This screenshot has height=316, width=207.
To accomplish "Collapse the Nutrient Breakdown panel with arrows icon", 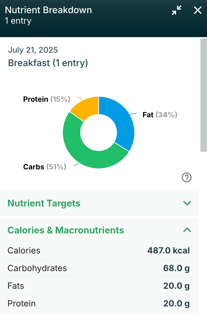I will (177, 11).
